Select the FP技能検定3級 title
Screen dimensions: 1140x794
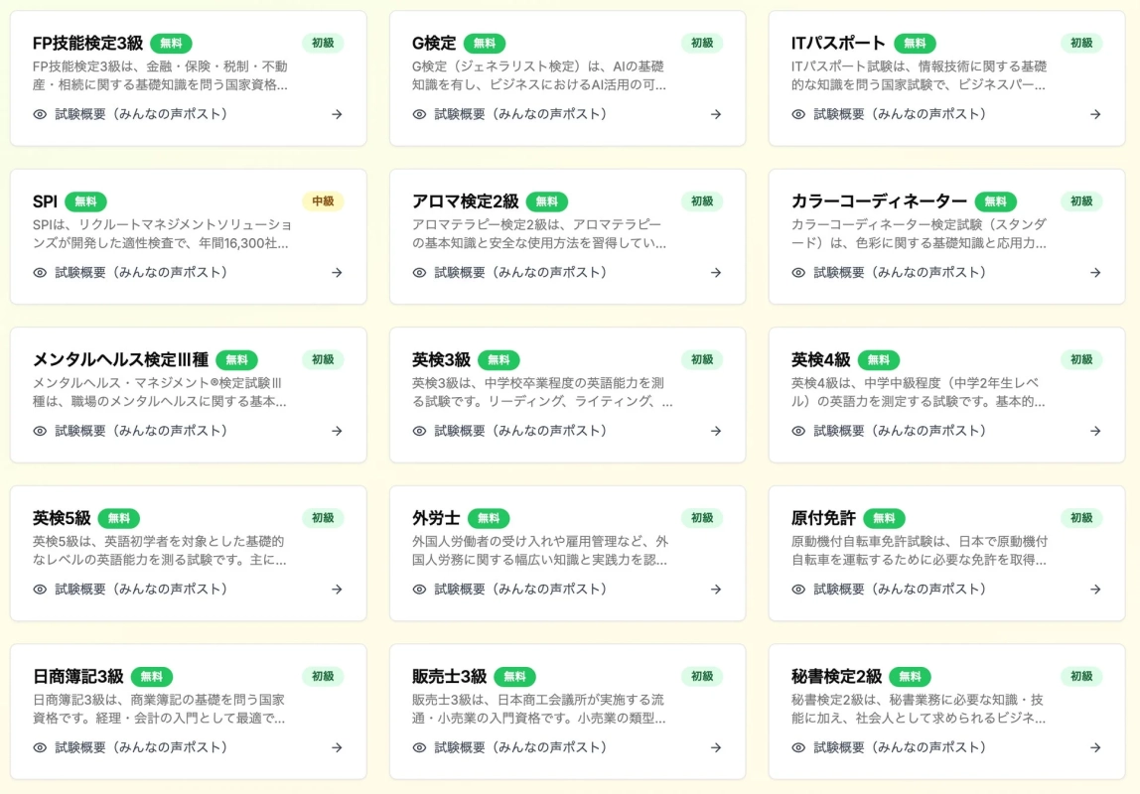click(84, 43)
